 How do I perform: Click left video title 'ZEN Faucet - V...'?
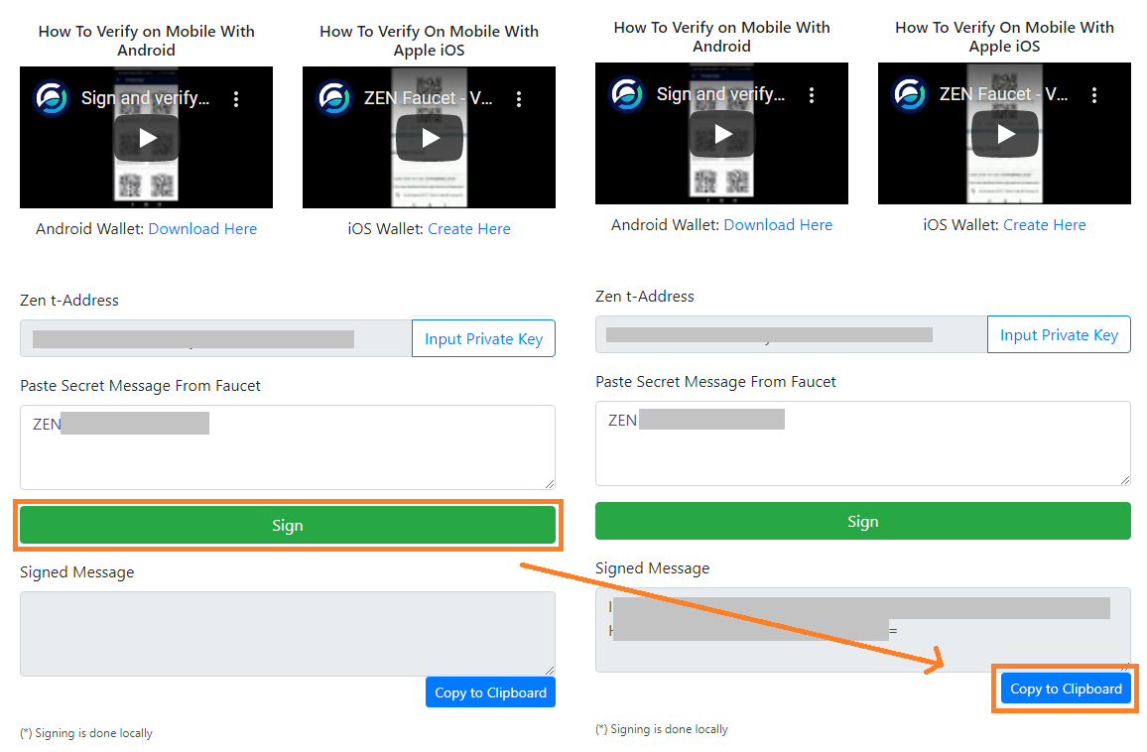[x=428, y=98]
